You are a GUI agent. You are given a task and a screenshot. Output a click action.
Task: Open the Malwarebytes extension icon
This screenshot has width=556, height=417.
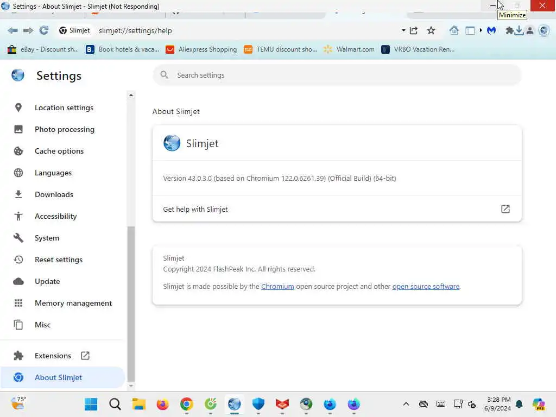pos(491,30)
